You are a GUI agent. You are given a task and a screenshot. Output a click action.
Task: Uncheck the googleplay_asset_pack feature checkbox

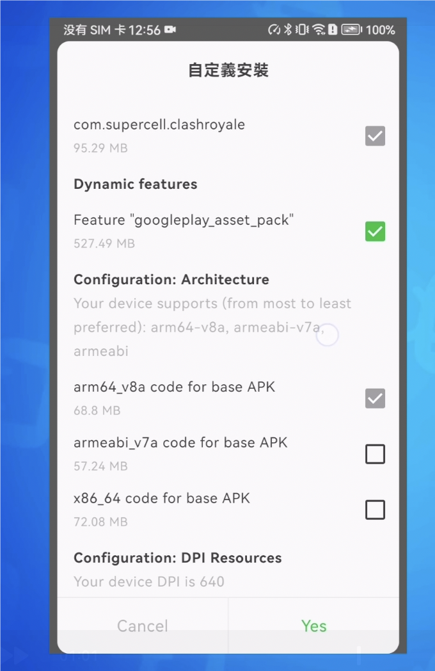(x=375, y=231)
